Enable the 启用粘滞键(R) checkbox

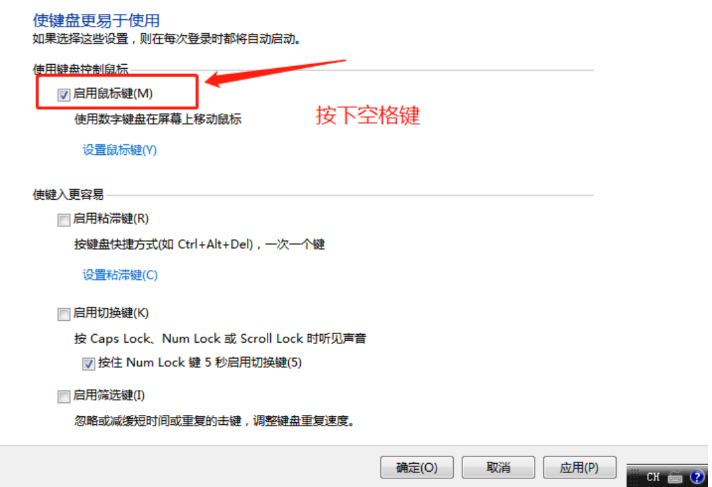tap(64, 220)
